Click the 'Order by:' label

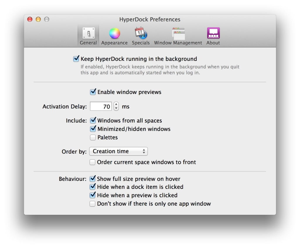[74, 151]
